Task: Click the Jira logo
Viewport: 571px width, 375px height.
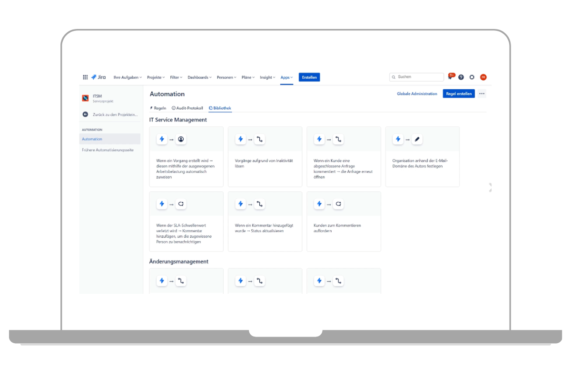Action: pos(99,77)
